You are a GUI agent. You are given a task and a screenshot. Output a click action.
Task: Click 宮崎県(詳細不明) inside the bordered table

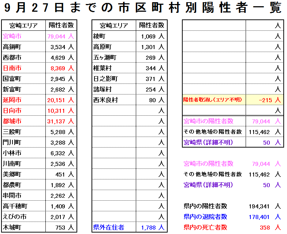pos(208,142)
